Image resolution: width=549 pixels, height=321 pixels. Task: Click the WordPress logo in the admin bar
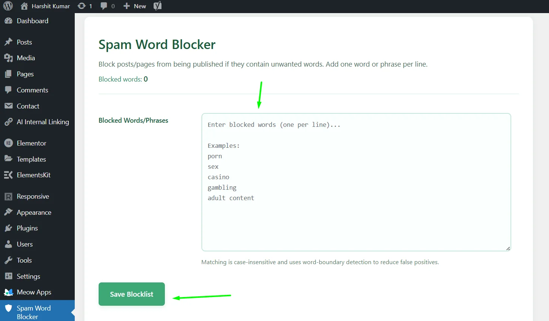point(8,6)
